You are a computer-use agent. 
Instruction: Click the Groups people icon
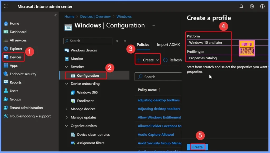point(6,99)
